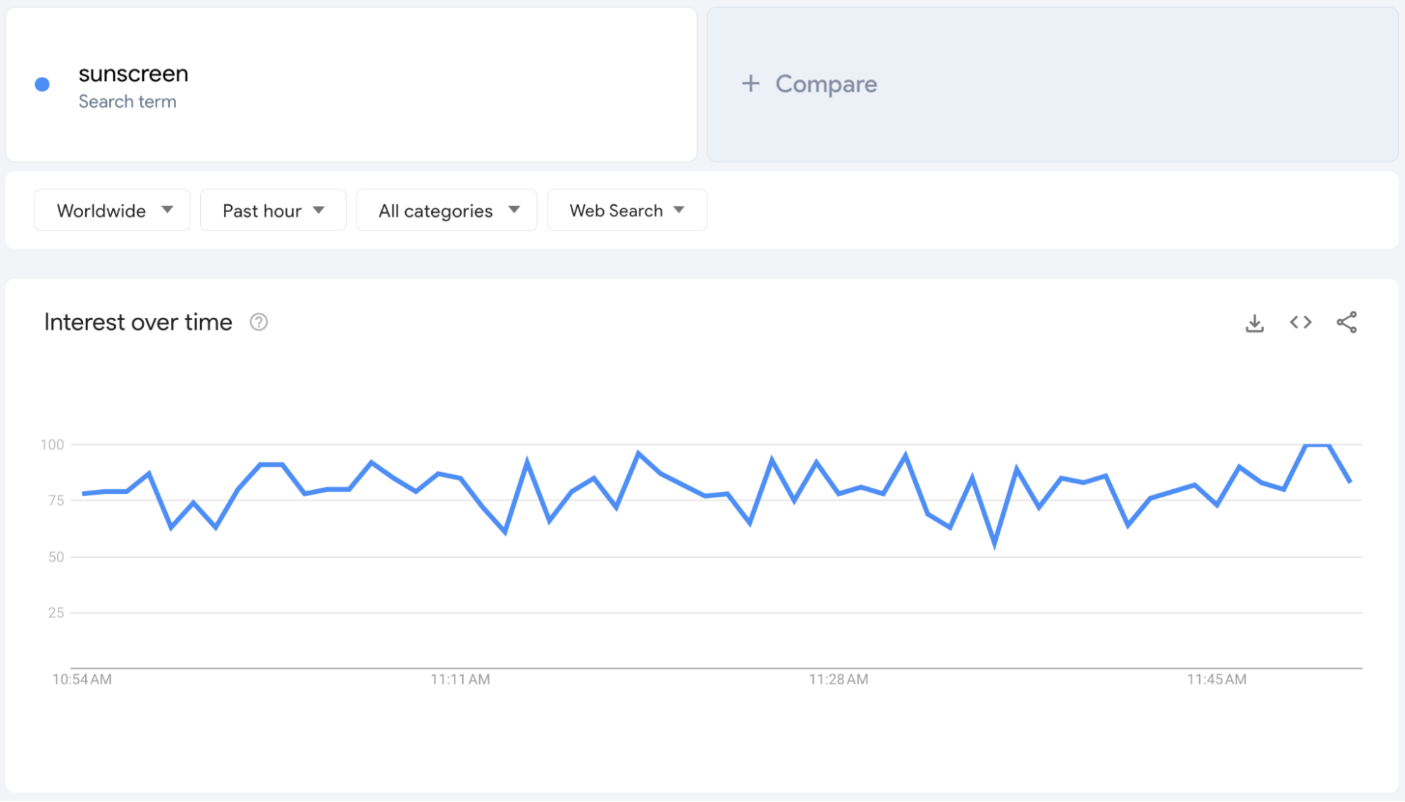The image size is (1405, 802).
Task: Click the 100 y-axis label
Action: tap(52, 445)
